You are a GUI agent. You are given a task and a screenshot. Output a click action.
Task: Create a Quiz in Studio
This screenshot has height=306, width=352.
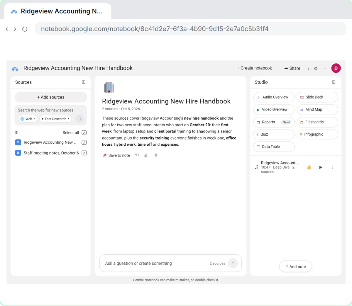click(x=274, y=135)
